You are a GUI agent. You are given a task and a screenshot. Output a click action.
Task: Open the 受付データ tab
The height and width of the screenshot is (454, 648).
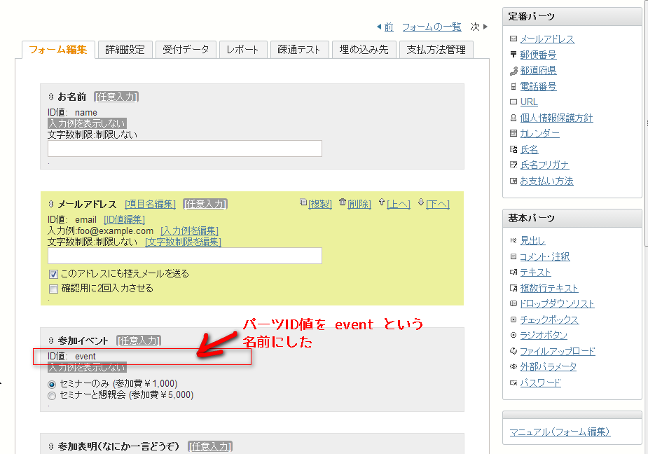(186, 50)
